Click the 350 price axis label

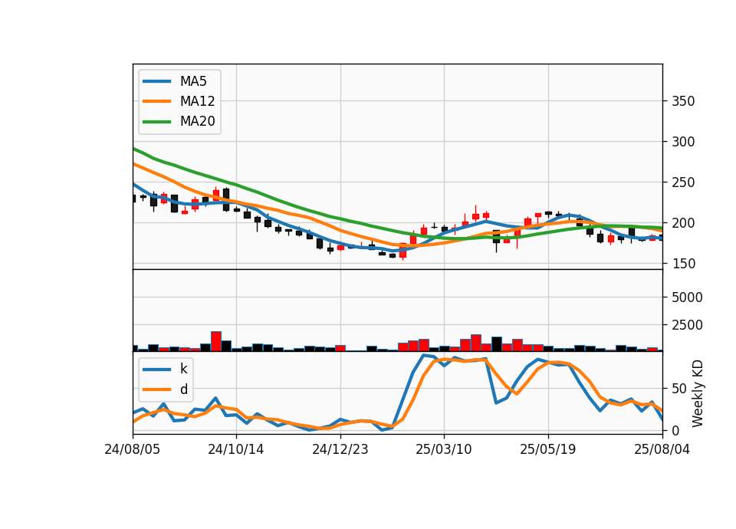click(x=683, y=101)
